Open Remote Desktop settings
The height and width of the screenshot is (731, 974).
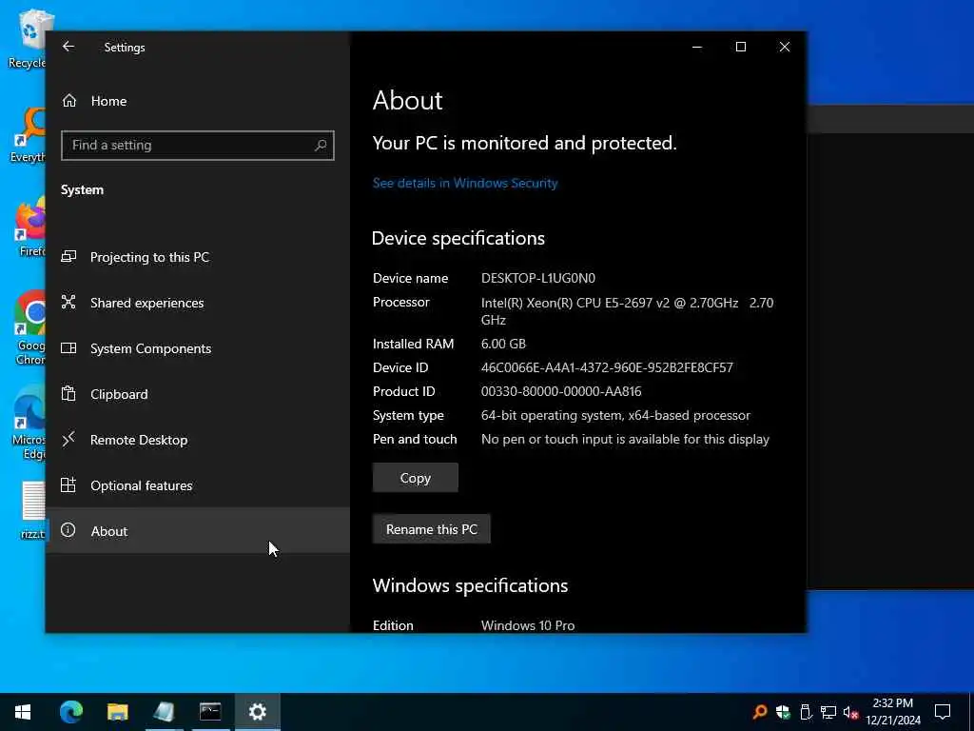(198, 440)
